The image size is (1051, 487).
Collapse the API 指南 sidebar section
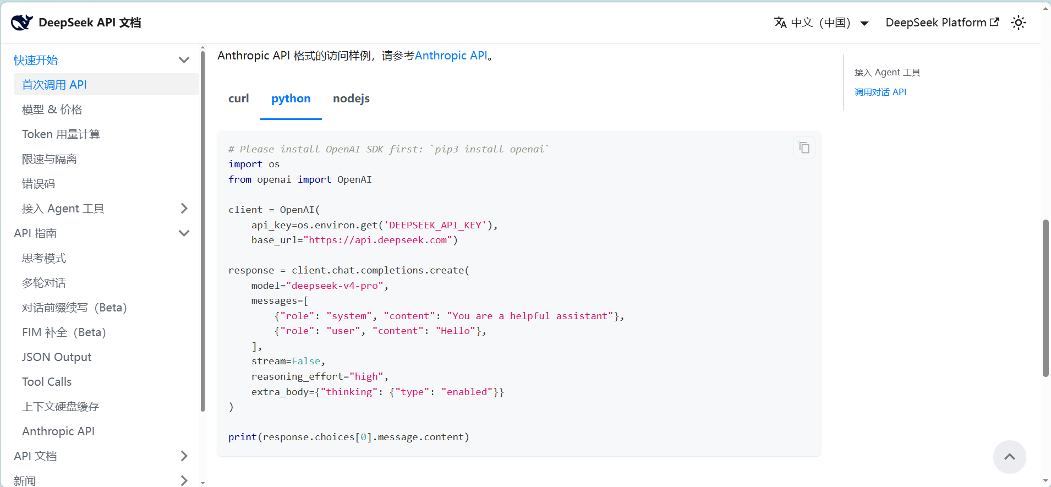tap(184, 233)
